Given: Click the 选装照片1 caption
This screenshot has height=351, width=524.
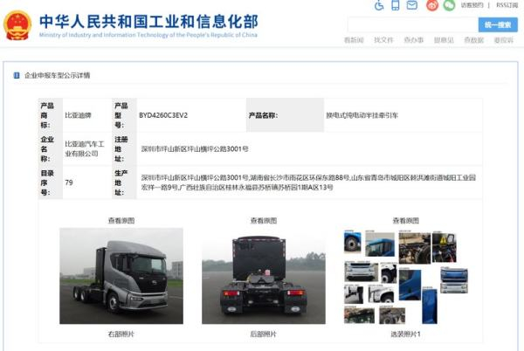Looking at the screenshot, I should (x=406, y=334).
